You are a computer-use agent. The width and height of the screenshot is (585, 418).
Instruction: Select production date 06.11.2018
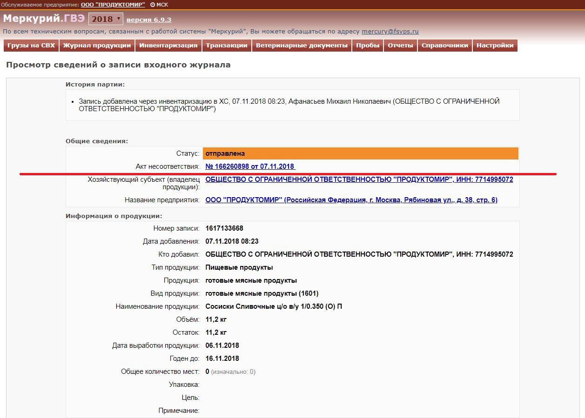[222, 345]
